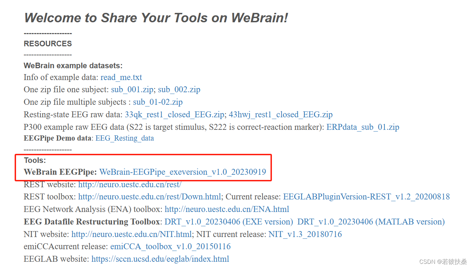This screenshot has width=472, height=268.
Task: Download WeBrain-EEGPipe_exeversion_v1.0_20230919
Action: 183,172
